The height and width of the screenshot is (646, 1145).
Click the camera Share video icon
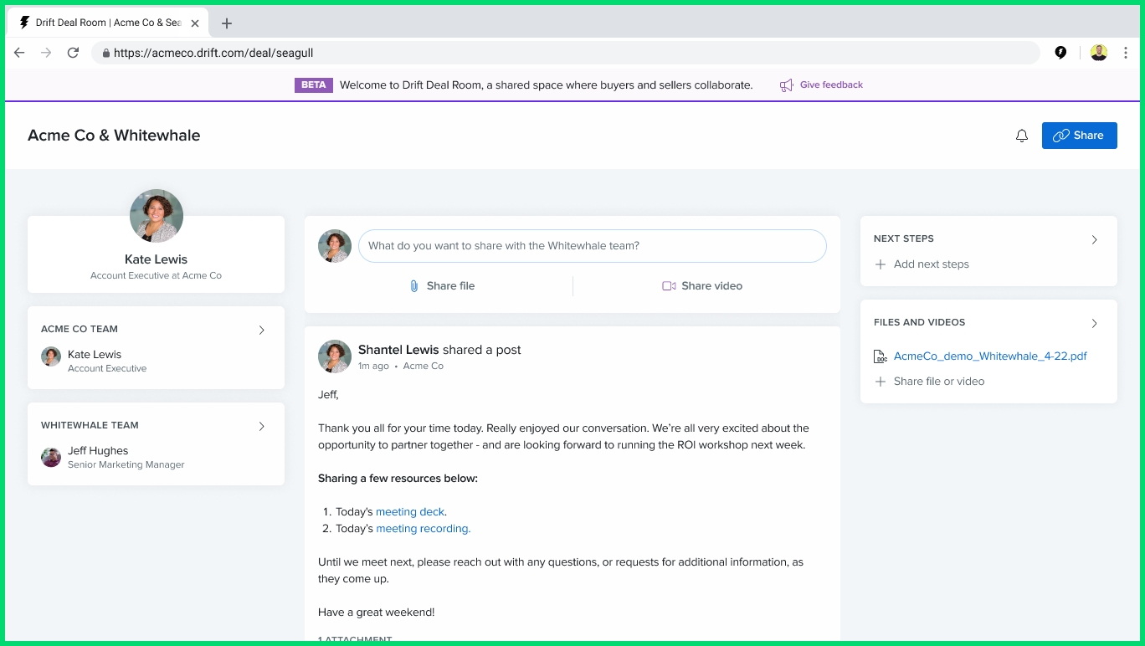pos(669,286)
